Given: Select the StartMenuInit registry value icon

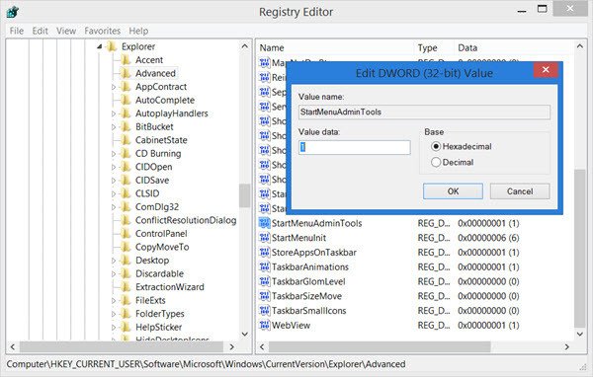Looking at the screenshot, I should 264,238.
